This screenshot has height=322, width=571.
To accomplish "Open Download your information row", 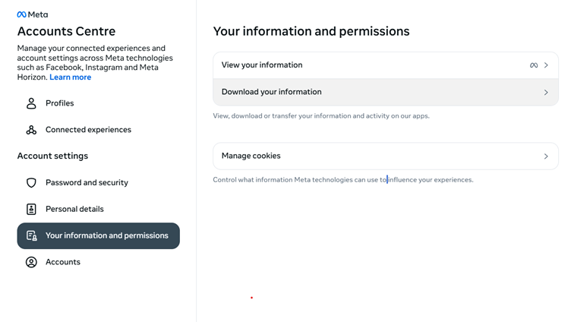I will point(386,92).
